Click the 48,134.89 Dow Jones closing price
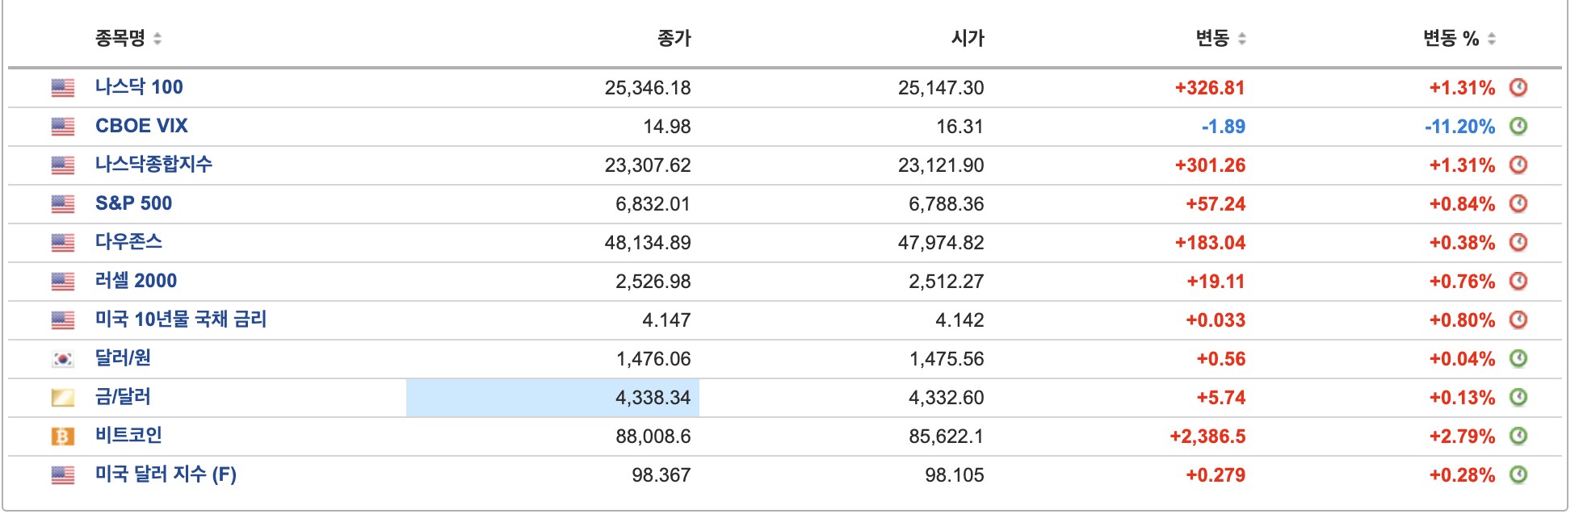1583x518 pixels. [x=648, y=243]
